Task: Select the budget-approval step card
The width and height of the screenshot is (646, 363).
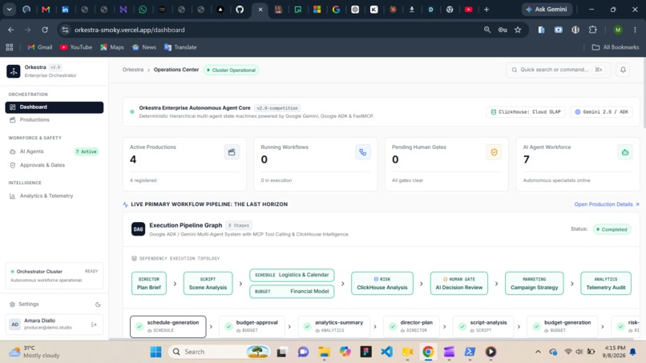Action: (x=252, y=327)
